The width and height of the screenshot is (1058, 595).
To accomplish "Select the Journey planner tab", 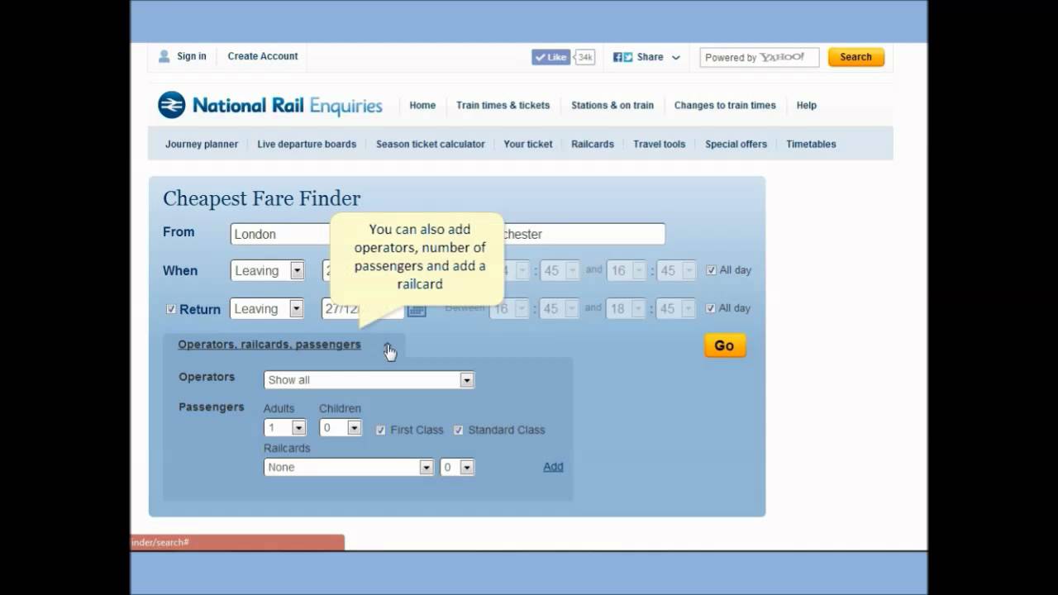I will point(202,144).
